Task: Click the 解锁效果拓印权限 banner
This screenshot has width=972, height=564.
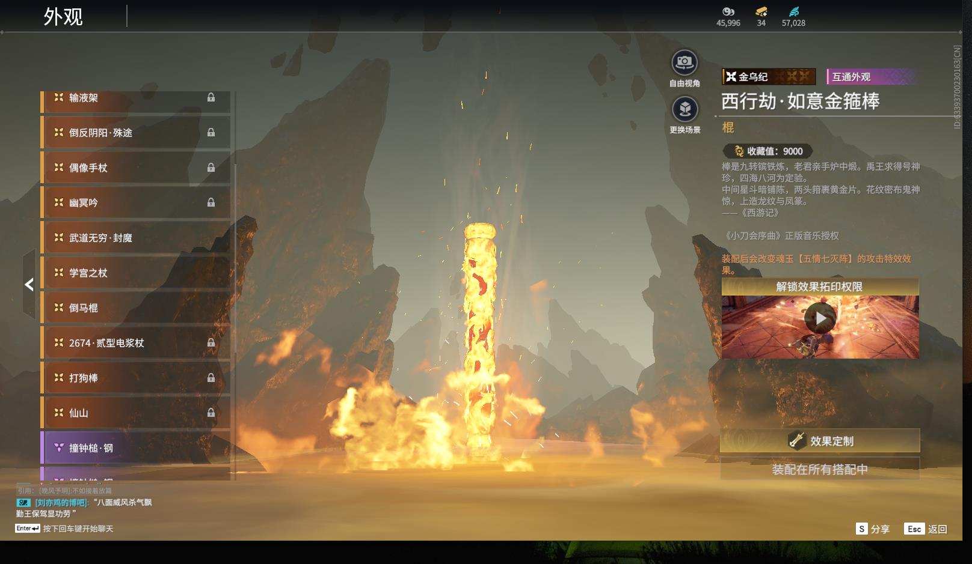Action: click(x=820, y=287)
